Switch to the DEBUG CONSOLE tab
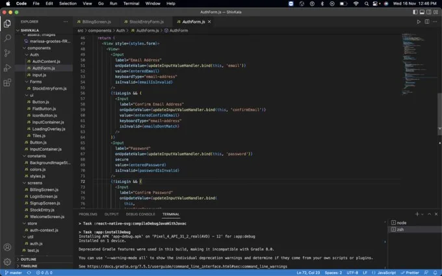The height and width of the screenshot is (276, 442). click(x=140, y=214)
